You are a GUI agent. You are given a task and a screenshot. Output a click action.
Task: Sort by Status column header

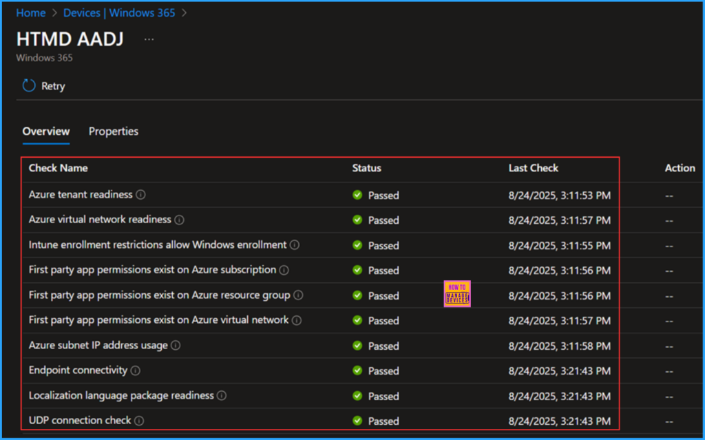366,168
